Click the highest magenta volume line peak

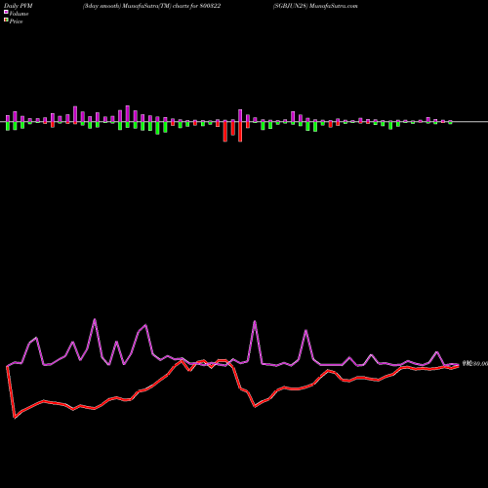95,319
